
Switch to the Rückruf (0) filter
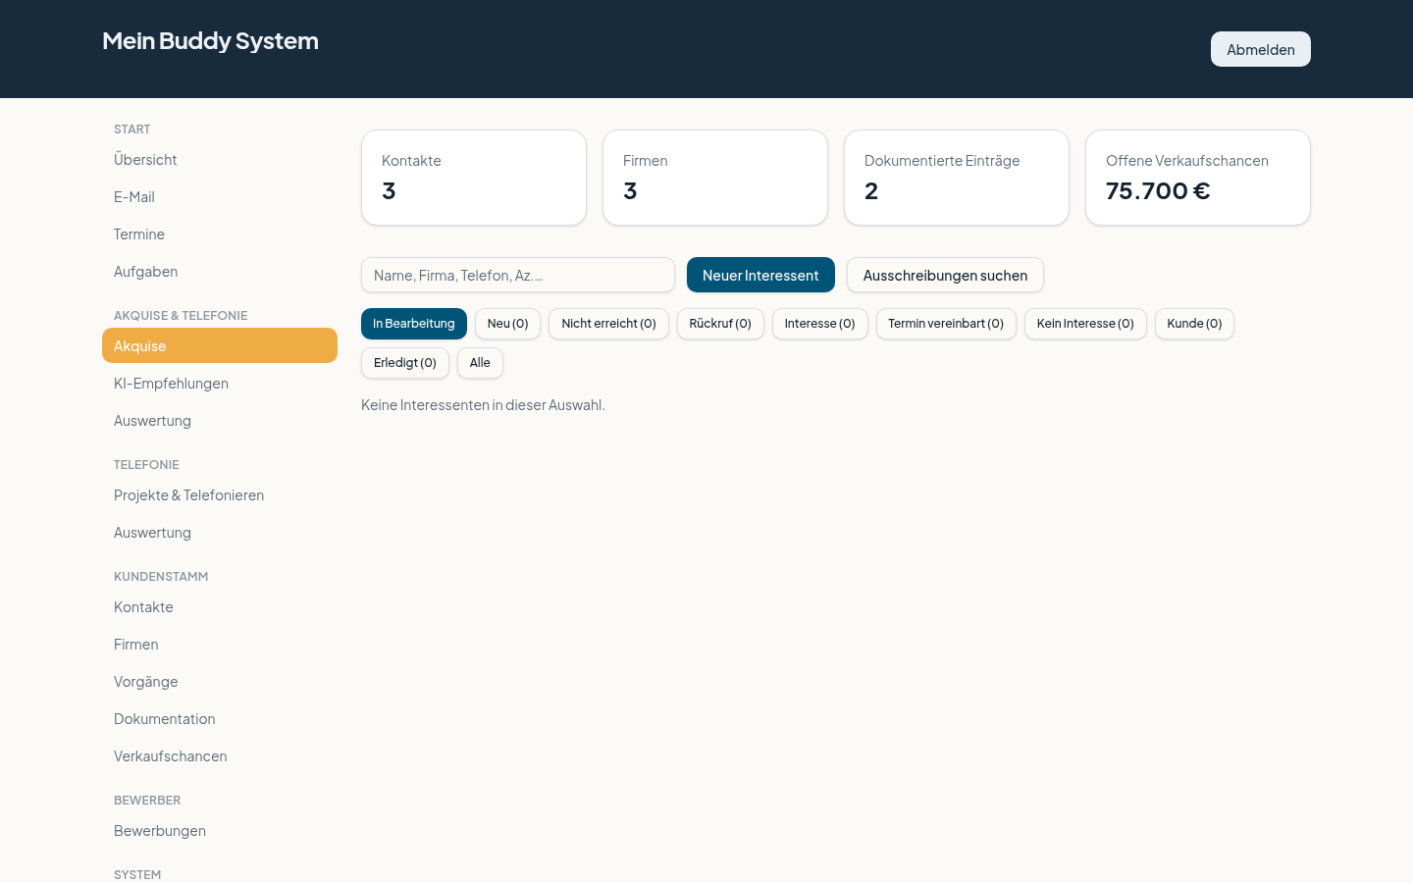[x=720, y=324]
